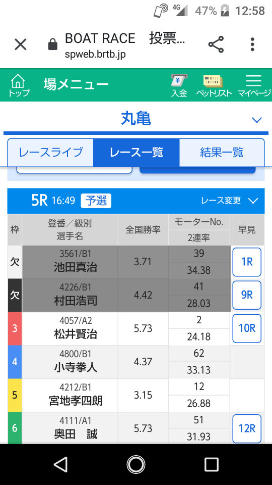Tap the Android back navigation button

[x=60, y=464]
